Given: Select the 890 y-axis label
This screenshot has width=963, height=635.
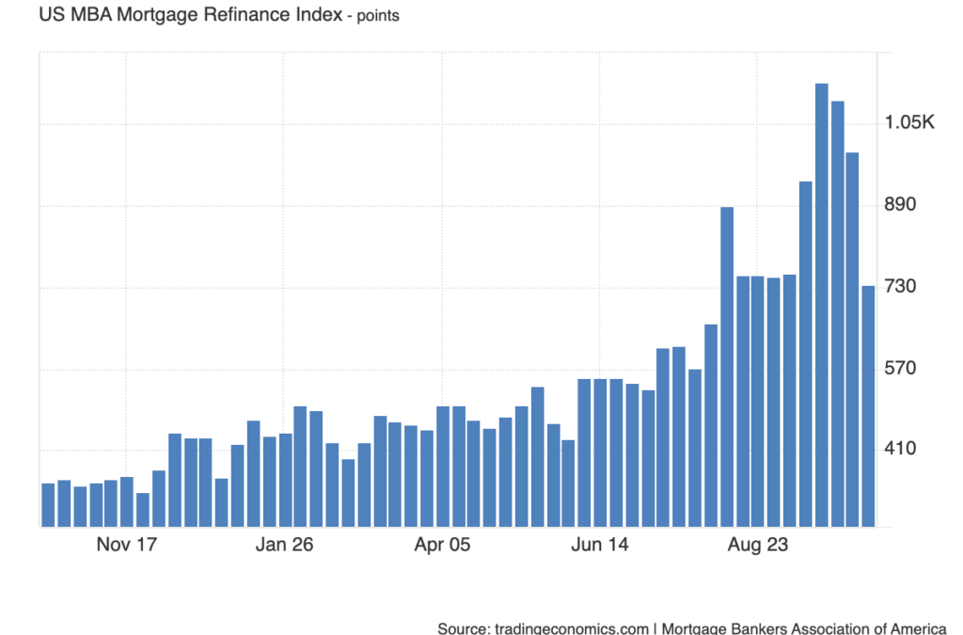Looking at the screenshot, I should coord(903,205).
